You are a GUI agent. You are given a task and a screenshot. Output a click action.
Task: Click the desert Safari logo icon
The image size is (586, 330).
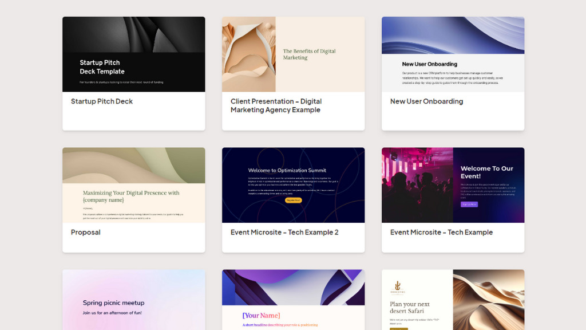(x=398, y=286)
